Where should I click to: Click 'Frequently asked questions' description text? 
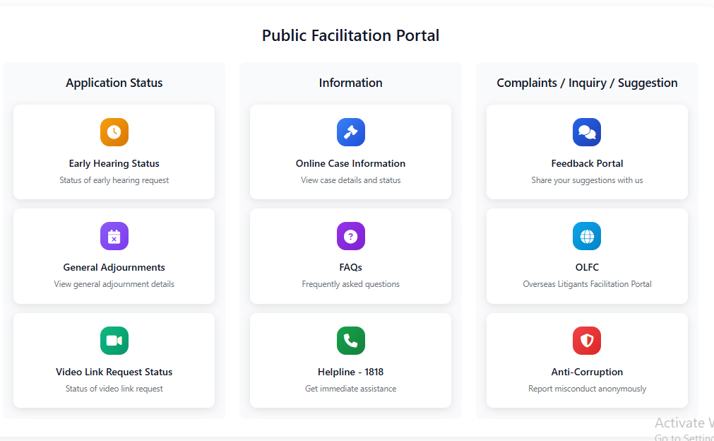pos(350,284)
